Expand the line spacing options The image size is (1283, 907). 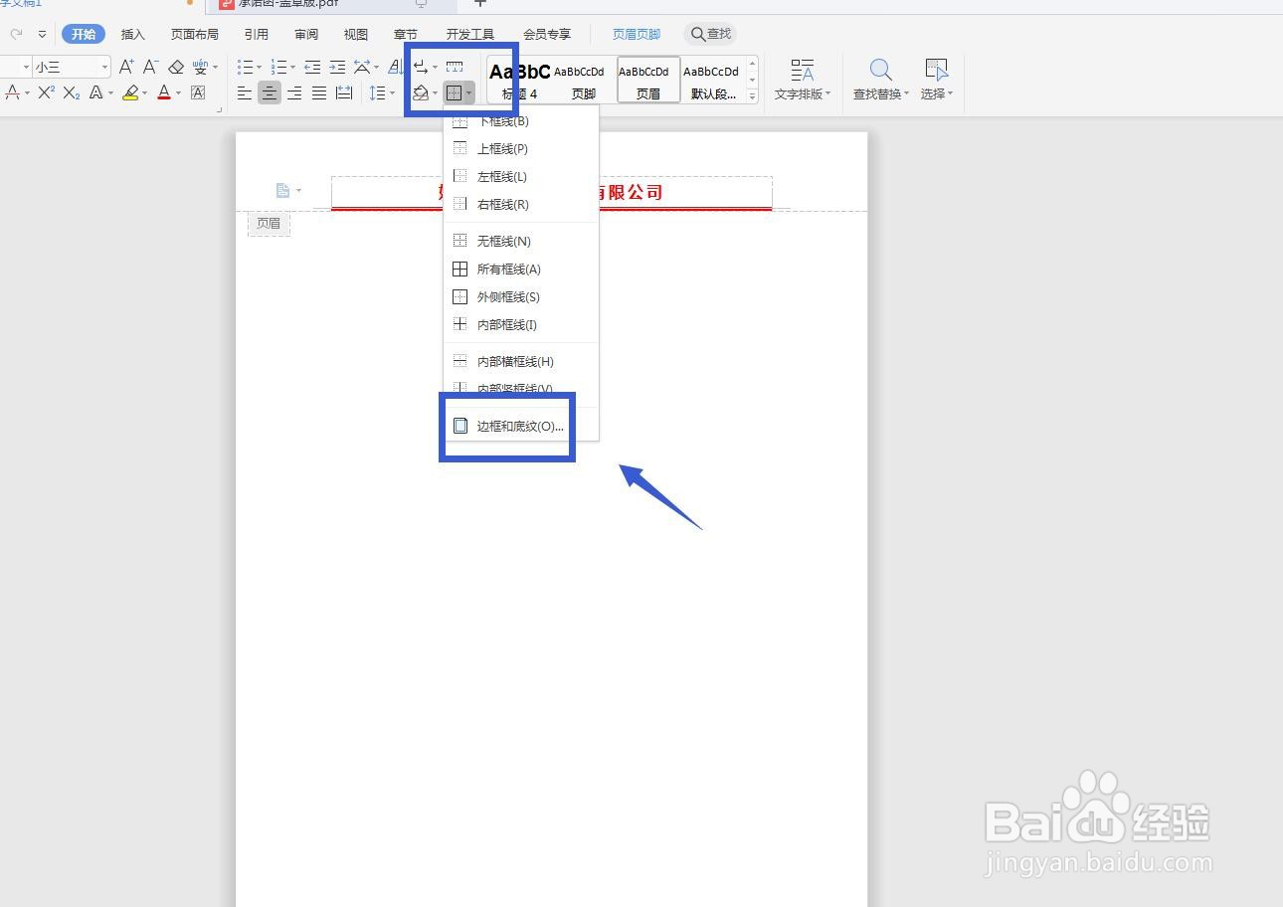[x=391, y=92]
